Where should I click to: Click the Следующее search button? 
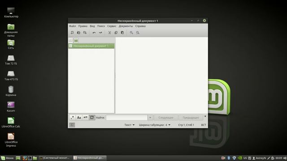point(165,118)
